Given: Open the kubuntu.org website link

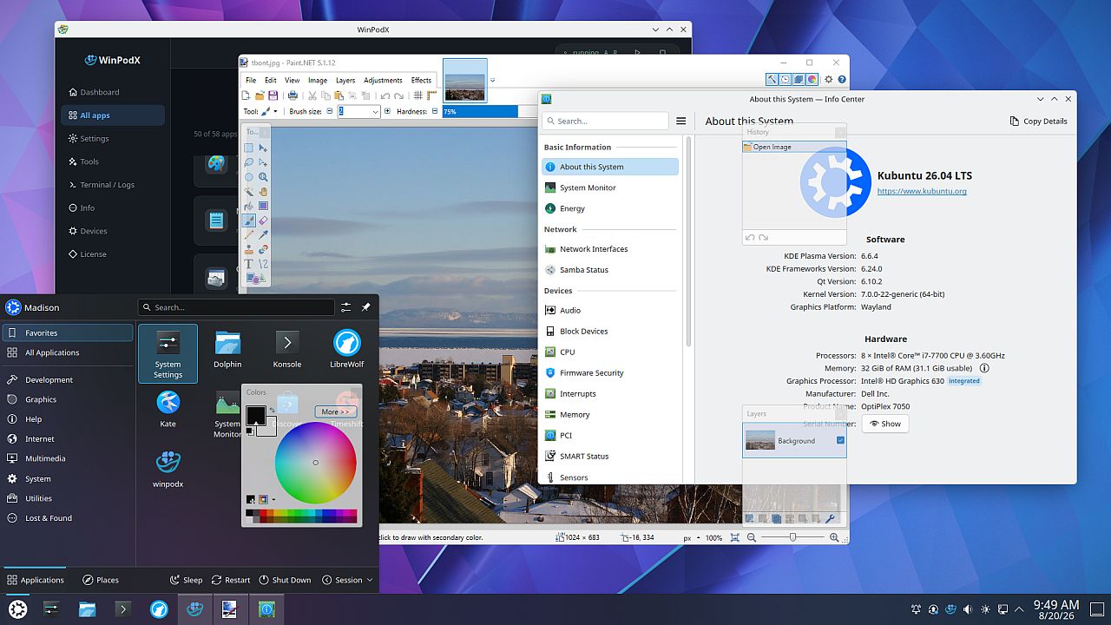Looking at the screenshot, I should (x=922, y=191).
